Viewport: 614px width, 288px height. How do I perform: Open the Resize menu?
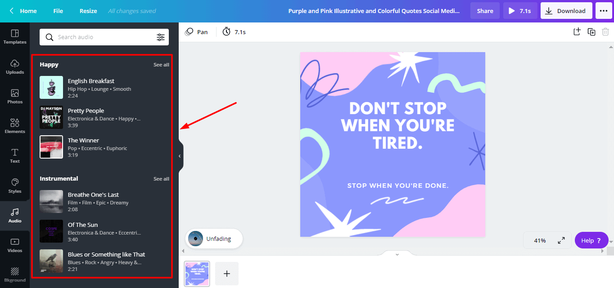coord(88,11)
